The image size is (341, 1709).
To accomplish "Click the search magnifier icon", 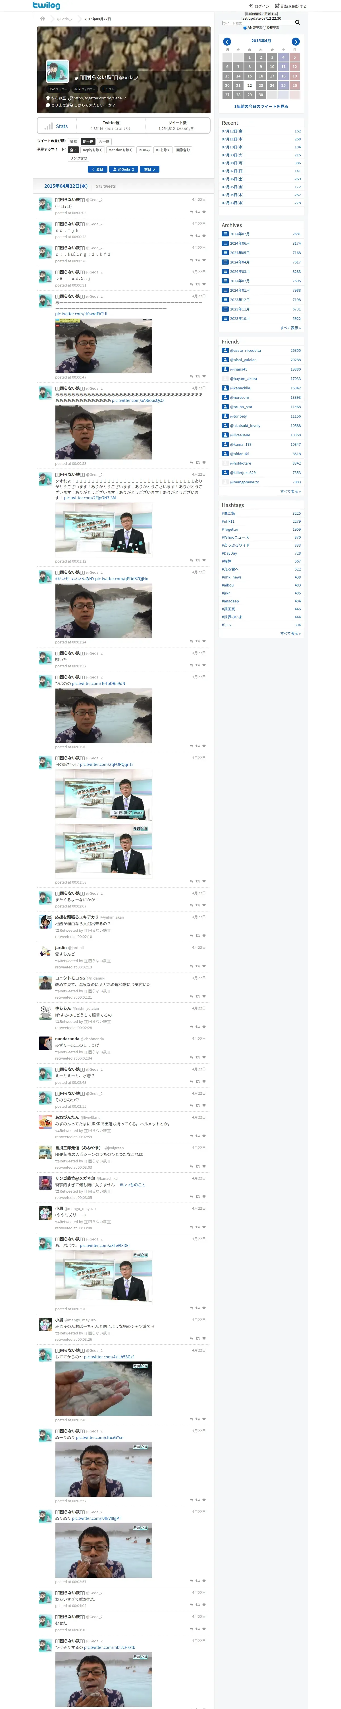I will point(297,23).
